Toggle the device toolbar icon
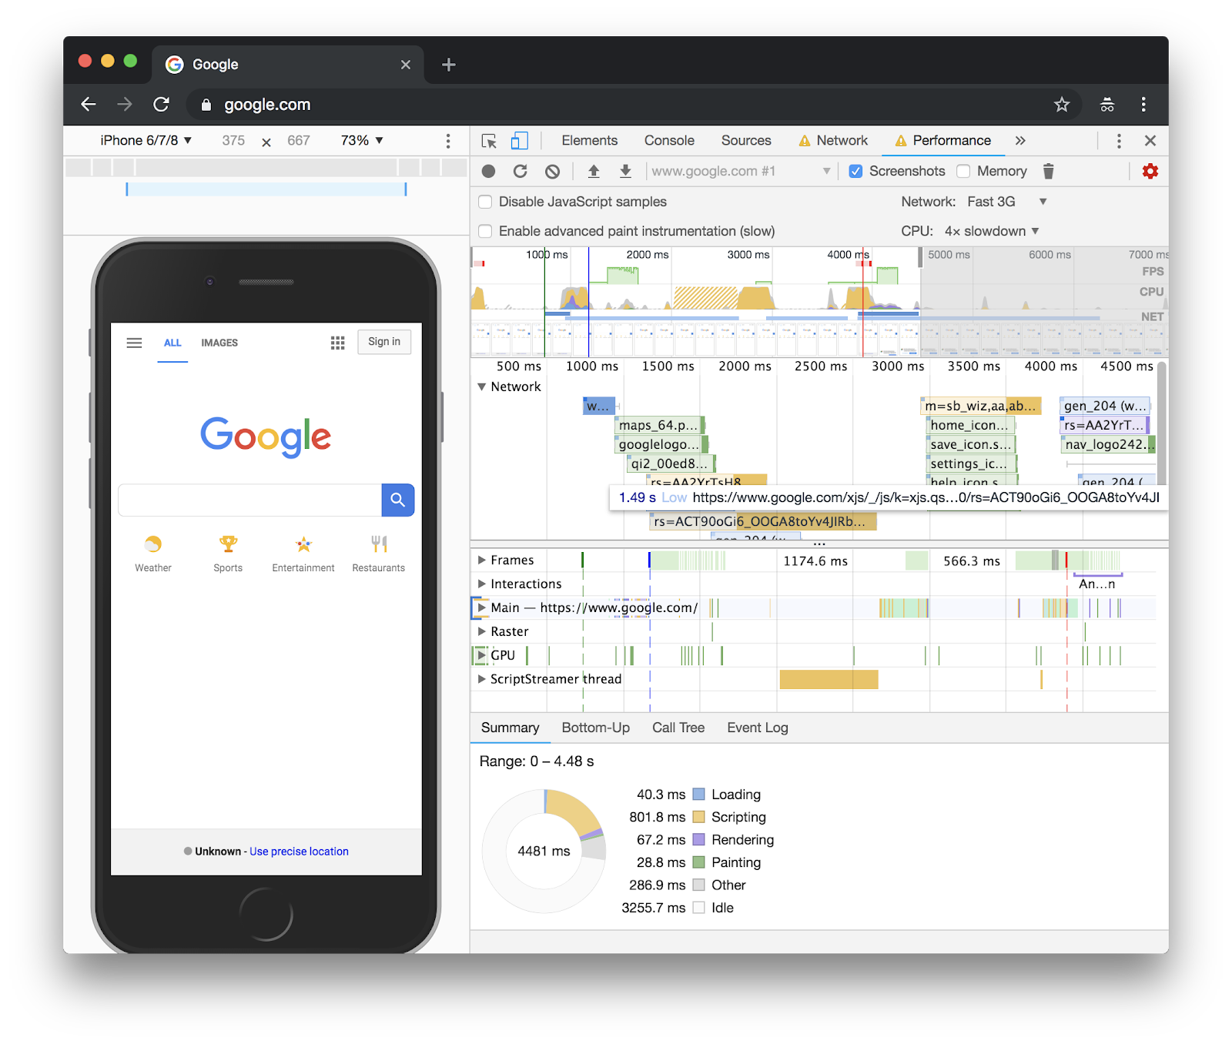Viewport: 1232px width, 1044px height. [520, 141]
